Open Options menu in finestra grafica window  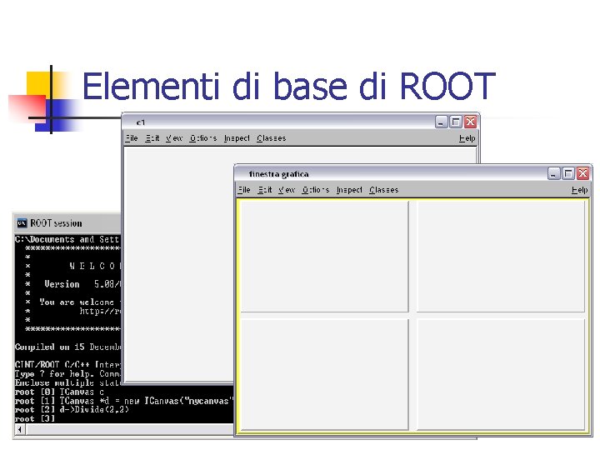pos(316,190)
